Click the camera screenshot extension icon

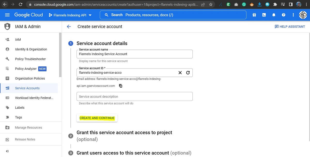click(236, 4)
